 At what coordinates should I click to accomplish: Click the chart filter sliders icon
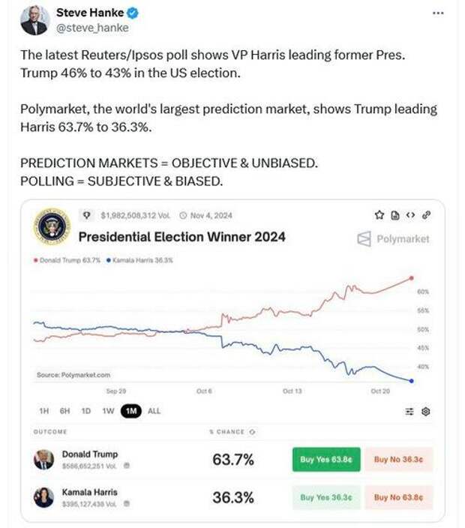coord(409,411)
